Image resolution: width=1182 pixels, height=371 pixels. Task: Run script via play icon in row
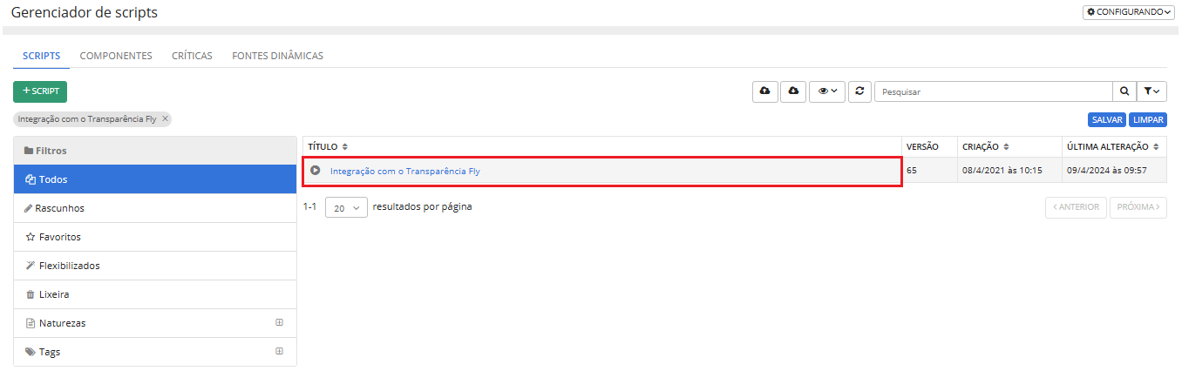pos(316,171)
